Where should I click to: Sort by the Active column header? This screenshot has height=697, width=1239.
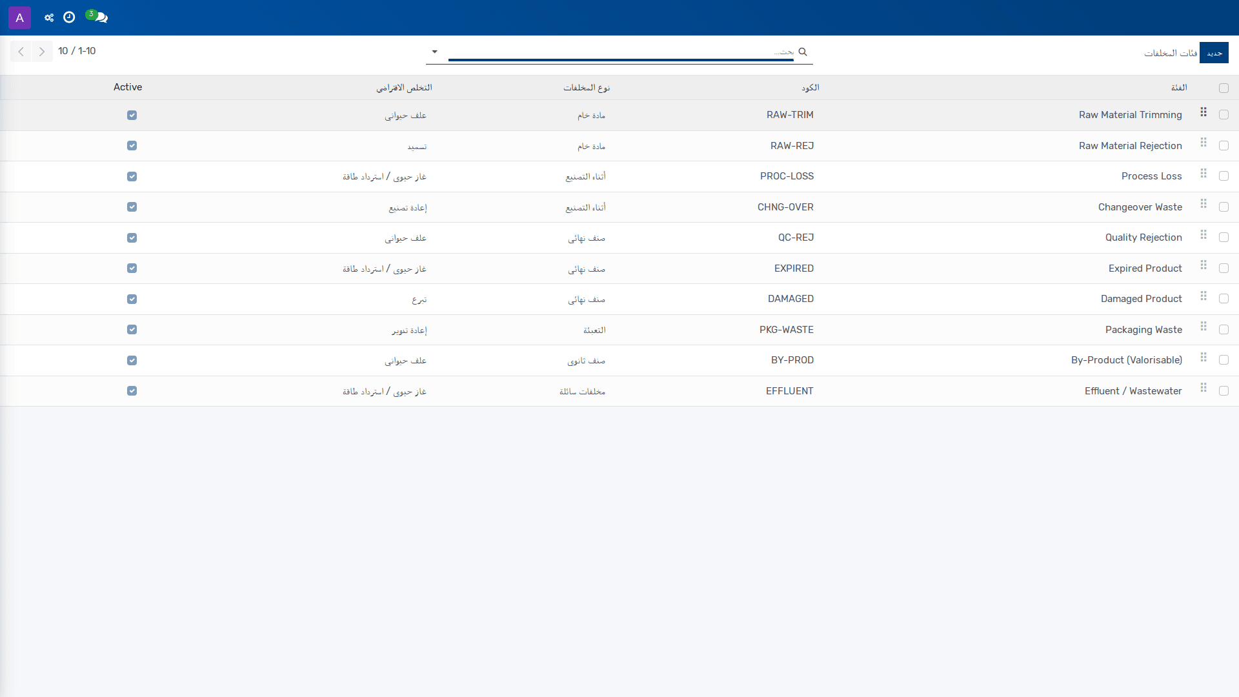pos(128,87)
